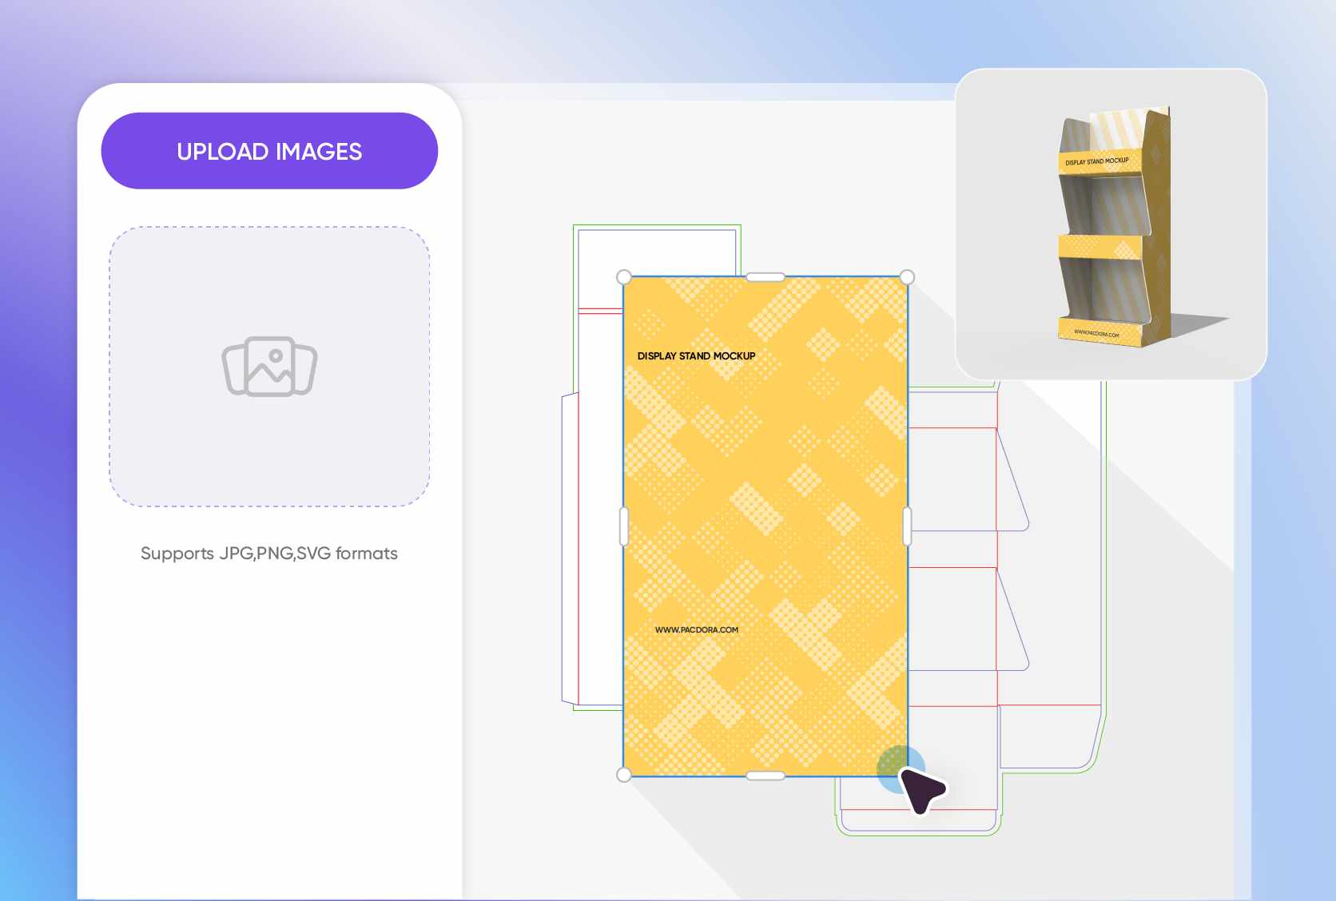This screenshot has height=901, width=1336.
Task: Click the bottom middle handle of the selection box
Action: point(765,775)
